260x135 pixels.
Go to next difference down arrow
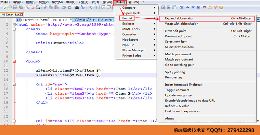tap(193, 7)
